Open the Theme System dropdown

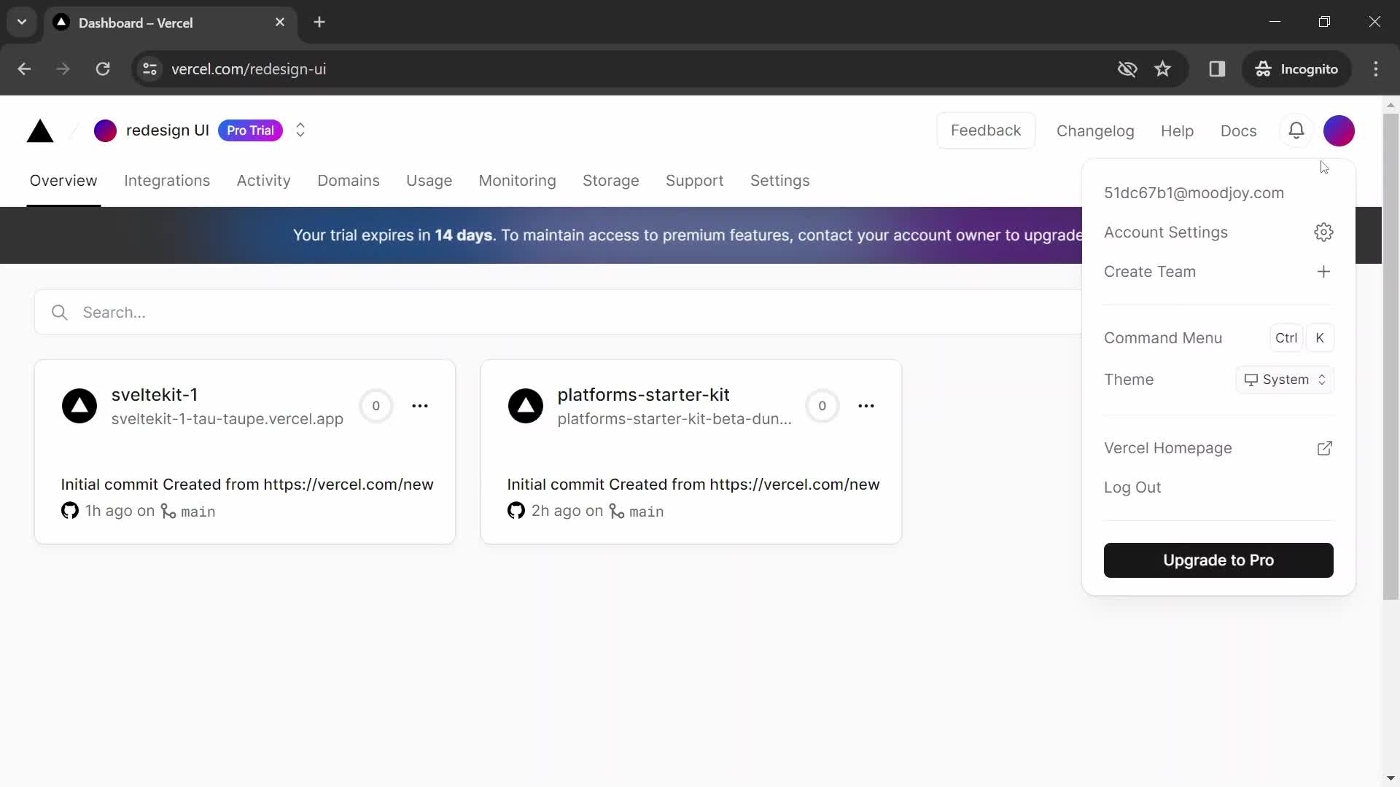[1285, 380]
